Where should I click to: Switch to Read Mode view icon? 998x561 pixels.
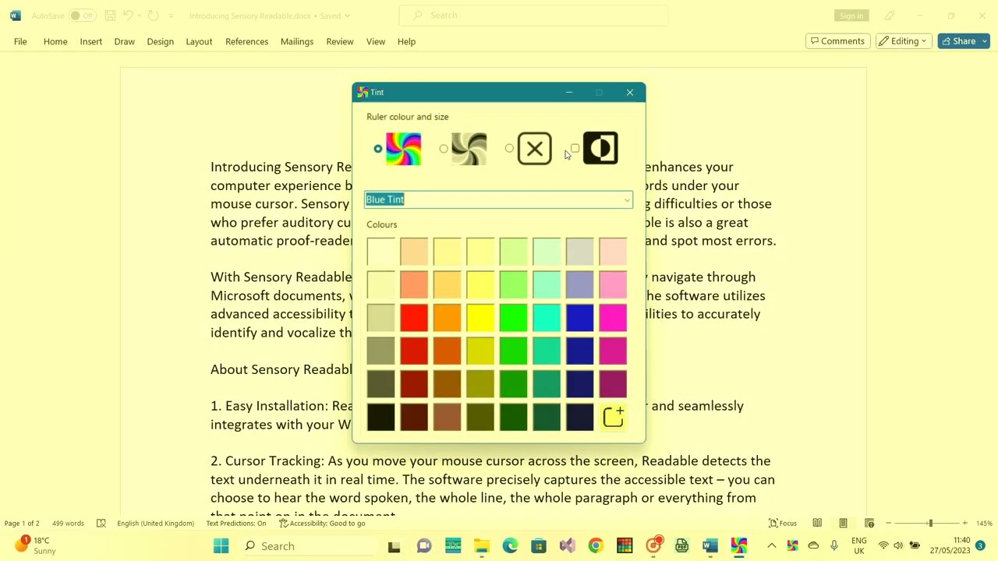[817, 523]
